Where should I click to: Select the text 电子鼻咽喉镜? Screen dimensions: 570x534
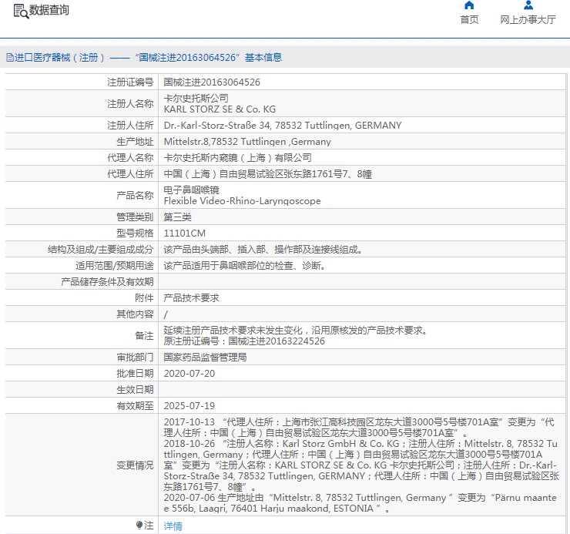pyautogui.click(x=191, y=190)
